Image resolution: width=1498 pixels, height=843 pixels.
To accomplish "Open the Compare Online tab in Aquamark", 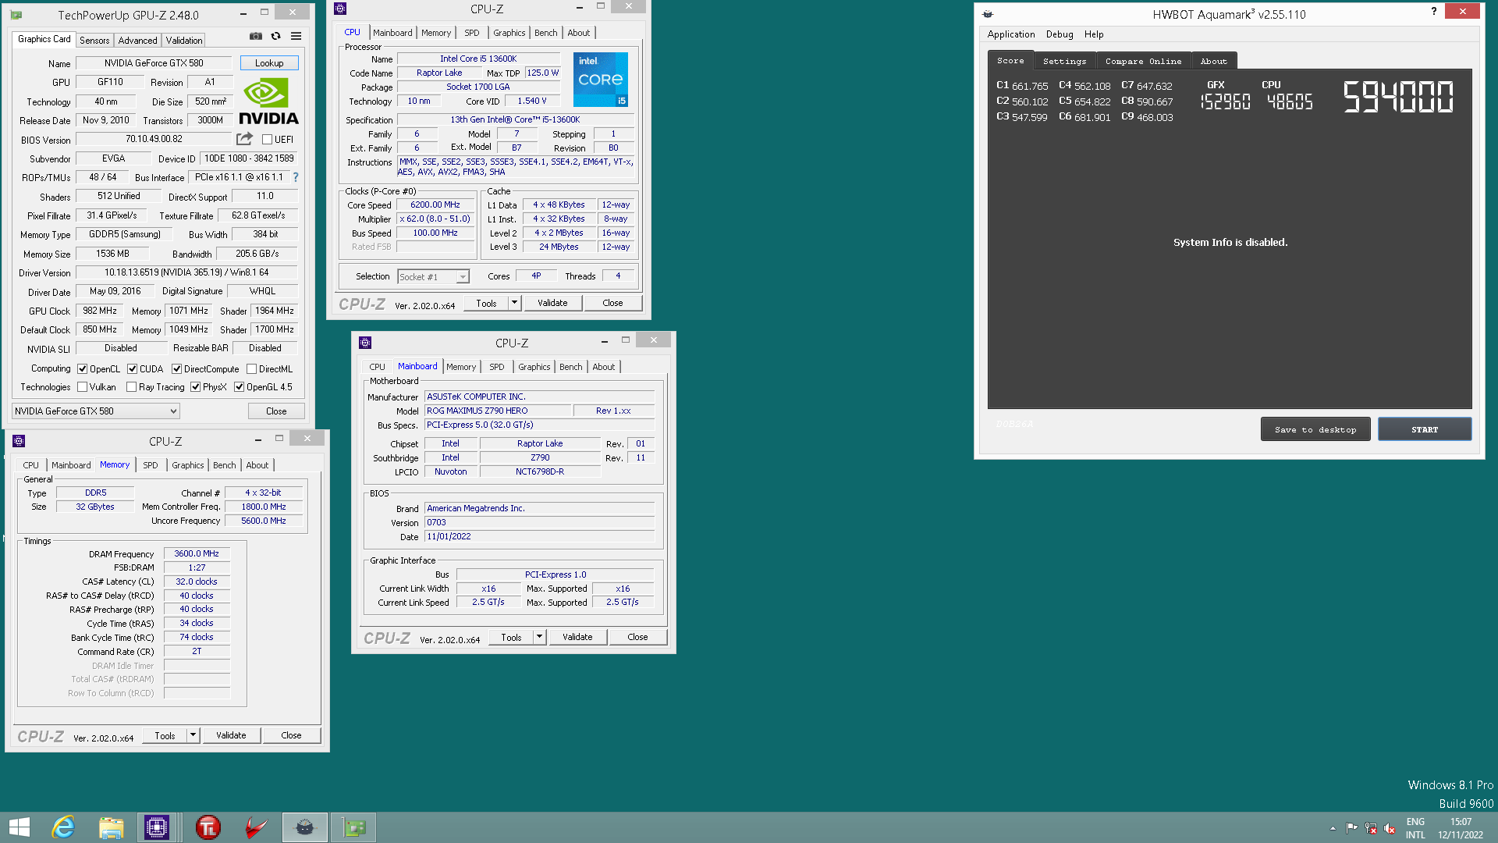I will (1143, 61).
